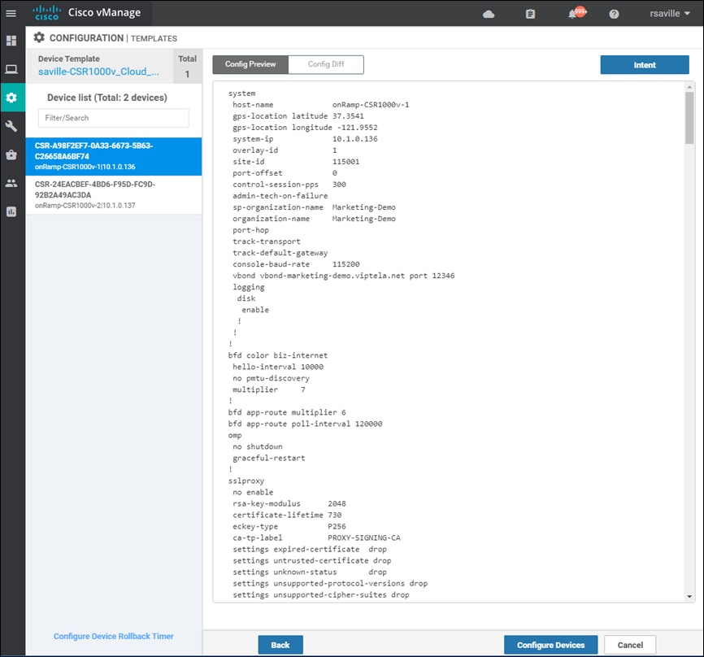
Task: Open Configure Device Rollback Timer link
Action: click(x=114, y=636)
